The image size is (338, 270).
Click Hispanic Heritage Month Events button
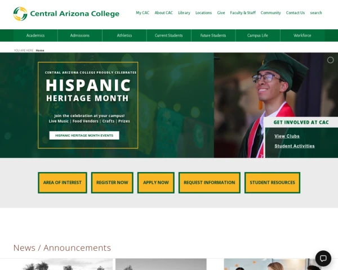[84, 136]
